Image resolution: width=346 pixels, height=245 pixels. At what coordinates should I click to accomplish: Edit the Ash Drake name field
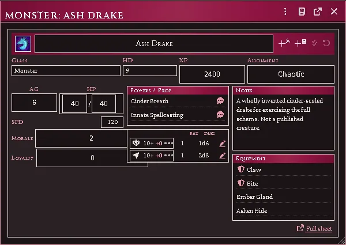[154, 44]
